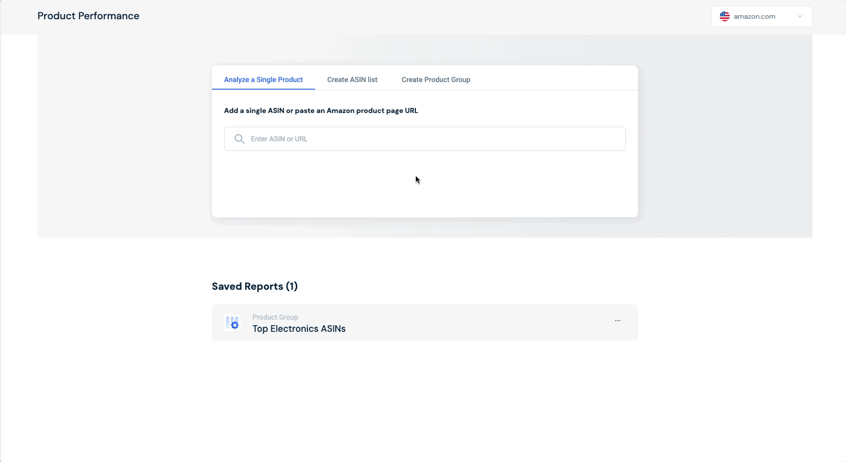This screenshot has width=846, height=462.
Task: Switch to Create ASIN list tab
Action: click(x=352, y=80)
